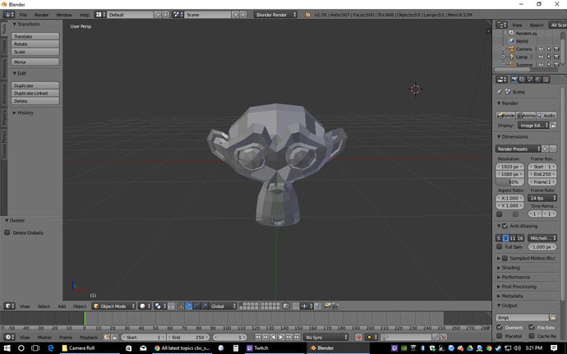Click the OpenGL render active viewport icon
This screenshot has width=567, height=354.
coord(327,306)
